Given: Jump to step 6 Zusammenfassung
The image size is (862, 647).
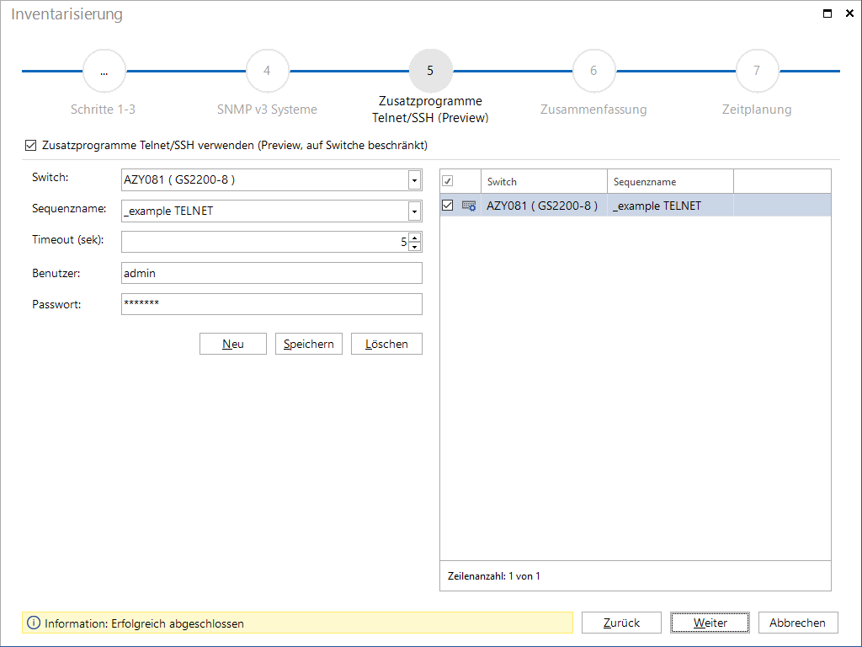Looking at the screenshot, I should tap(593, 71).
